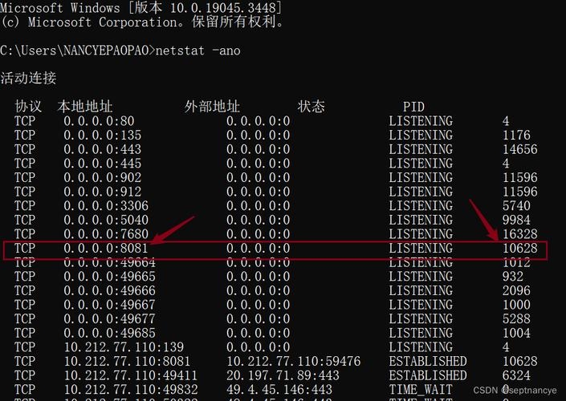Image resolution: width=566 pixels, height=401 pixels.
Task: Click local address 0.0.0.0:7680
Action: pos(106,234)
